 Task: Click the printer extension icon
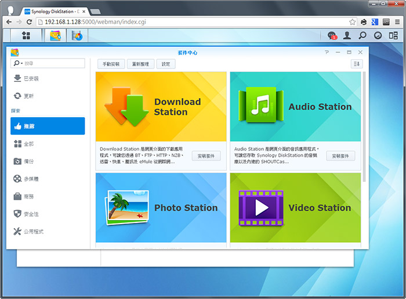[364, 22]
